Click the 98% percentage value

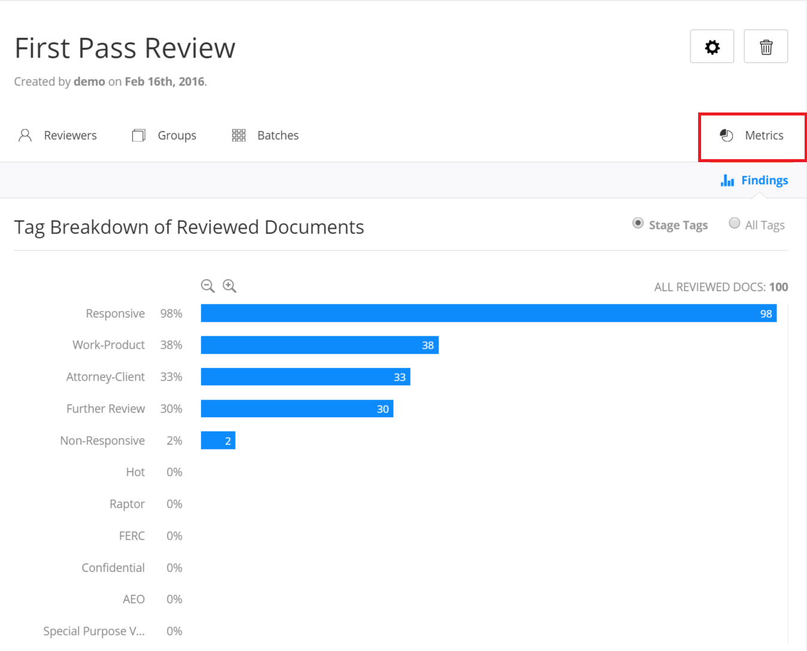pos(171,314)
